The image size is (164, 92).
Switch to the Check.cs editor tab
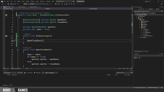[x=13, y=7]
